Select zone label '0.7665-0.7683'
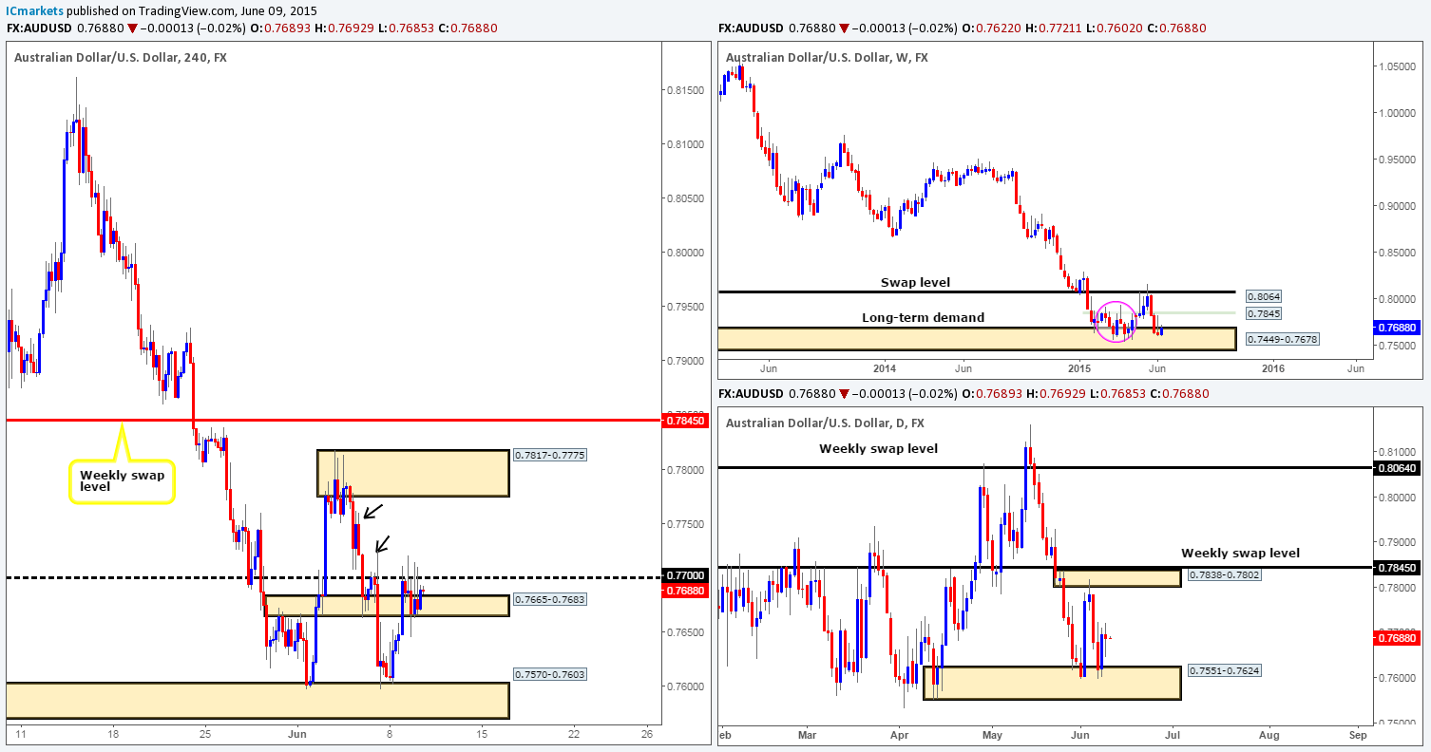Image resolution: width=1431 pixels, height=752 pixels. (549, 600)
